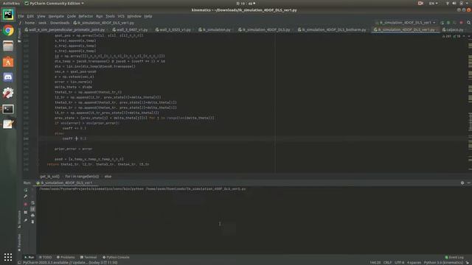Open Discord from the dock

[8, 77]
